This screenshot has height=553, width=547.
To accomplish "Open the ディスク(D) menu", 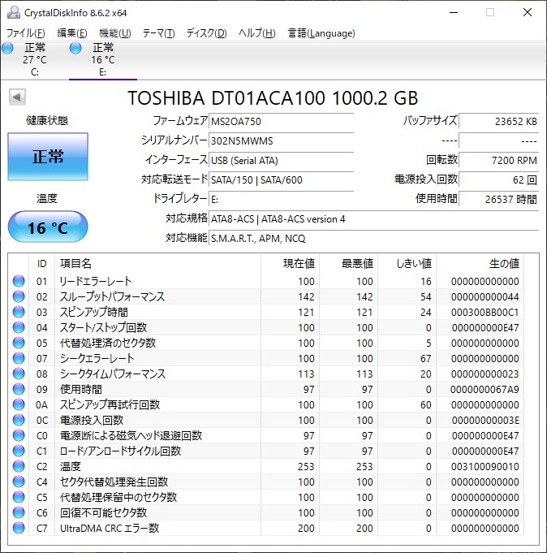I will pos(206,33).
